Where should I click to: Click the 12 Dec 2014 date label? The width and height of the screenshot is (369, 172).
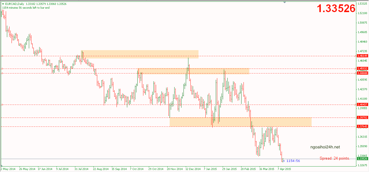[193, 169]
